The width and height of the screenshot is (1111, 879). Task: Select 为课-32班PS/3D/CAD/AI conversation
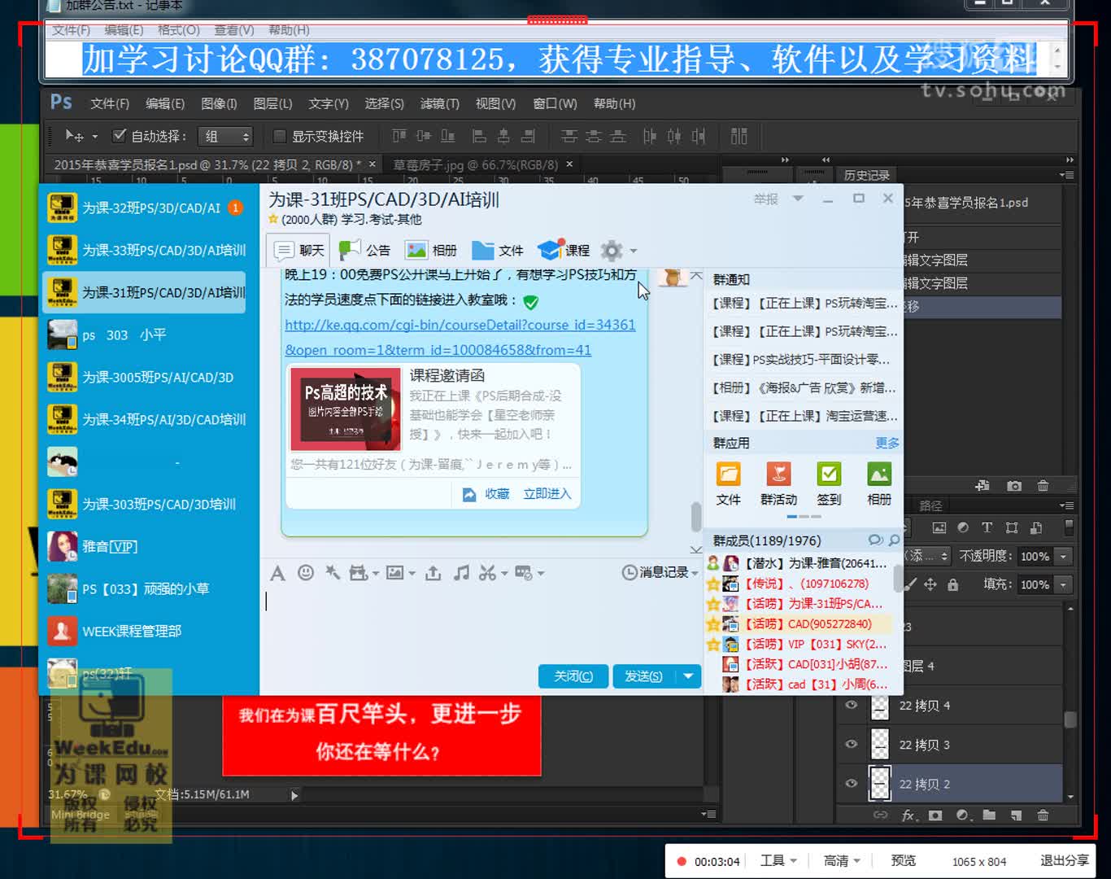[x=144, y=208]
